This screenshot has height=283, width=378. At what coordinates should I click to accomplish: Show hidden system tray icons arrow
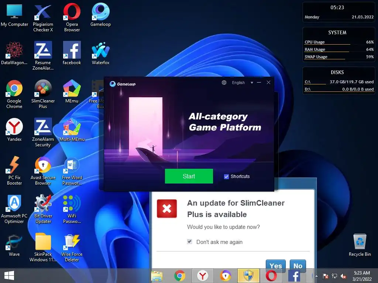[x=316, y=276]
